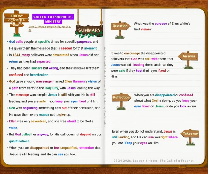Click the word "afraid"
This screenshot has width=208, height=174.
click(x=71, y=121)
